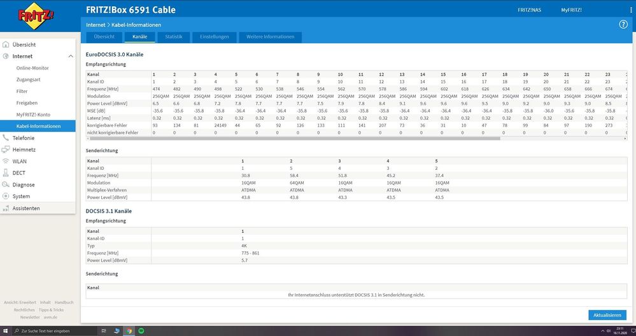
Task: Click the frequency range 775 - 861
Action: tap(250, 253)
